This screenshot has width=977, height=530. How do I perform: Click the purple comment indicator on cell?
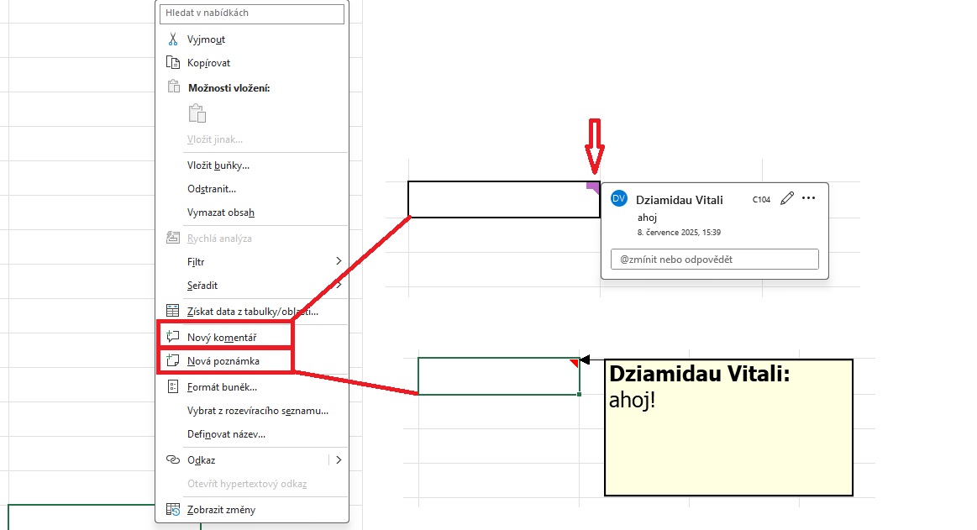pyautogui.click(x=594, y=186)
